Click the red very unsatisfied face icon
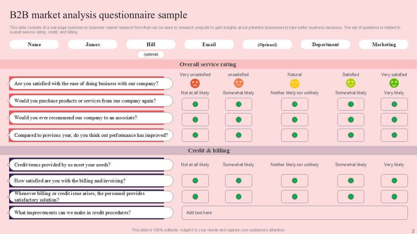The width and height of the screenshot is (417, 234). [195, 84]
